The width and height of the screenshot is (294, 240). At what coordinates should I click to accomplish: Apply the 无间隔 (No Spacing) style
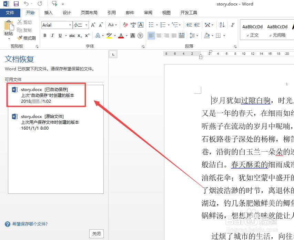(277, 30)
